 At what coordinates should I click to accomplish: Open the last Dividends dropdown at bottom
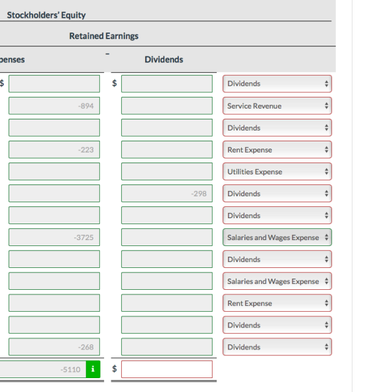click(x=277, y=347)
